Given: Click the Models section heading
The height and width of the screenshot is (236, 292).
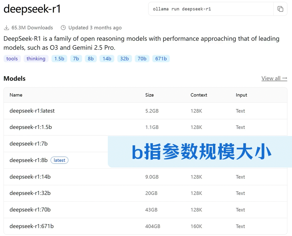Looking at the screenshot, I should 15,79.
